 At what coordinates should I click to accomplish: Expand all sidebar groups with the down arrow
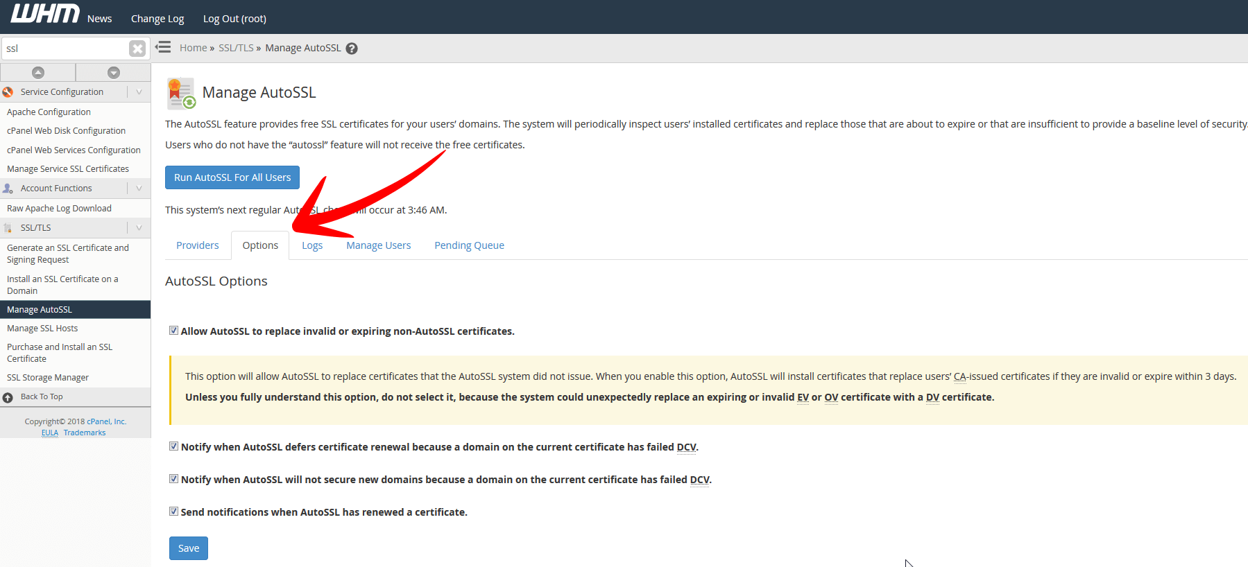coord(114,73)
